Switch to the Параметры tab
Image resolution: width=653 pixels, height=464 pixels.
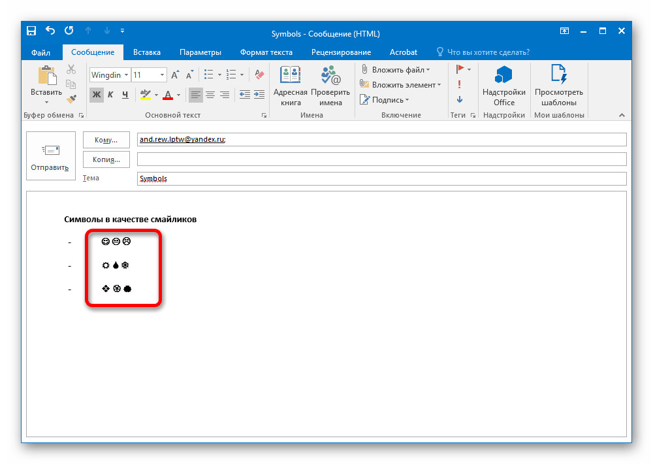point(200,52)
